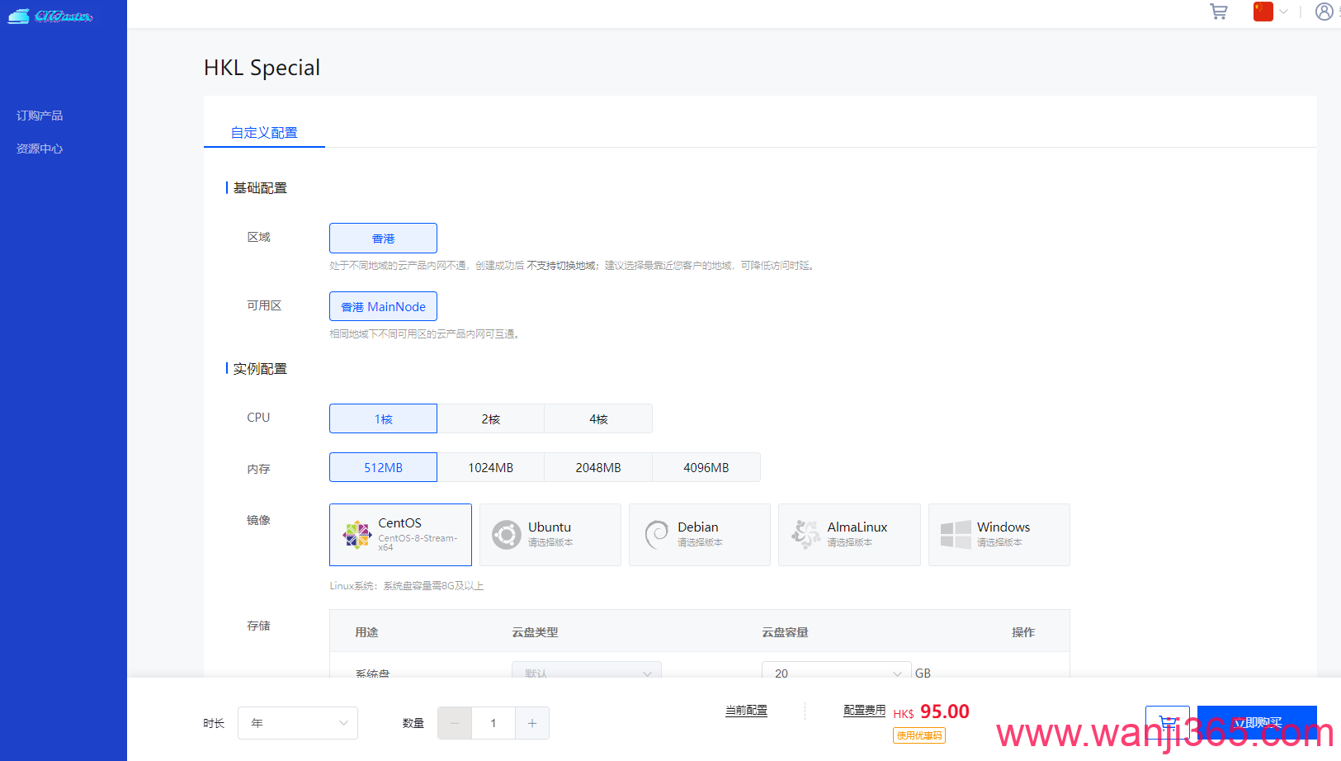Open the 当前配置 link
The width and height of the screenshot is (1341, 761).
coord(746,711)
